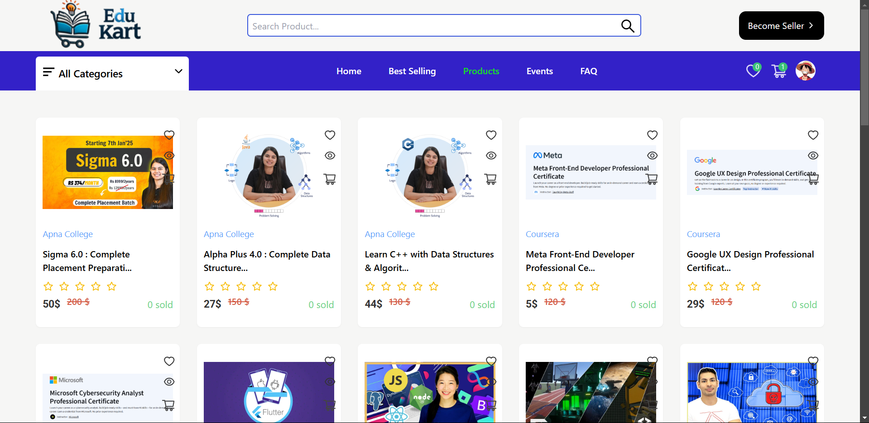Quick view Meta Front-End eye icon
Viewport: 869px width, 423px height.
(652, 156)
